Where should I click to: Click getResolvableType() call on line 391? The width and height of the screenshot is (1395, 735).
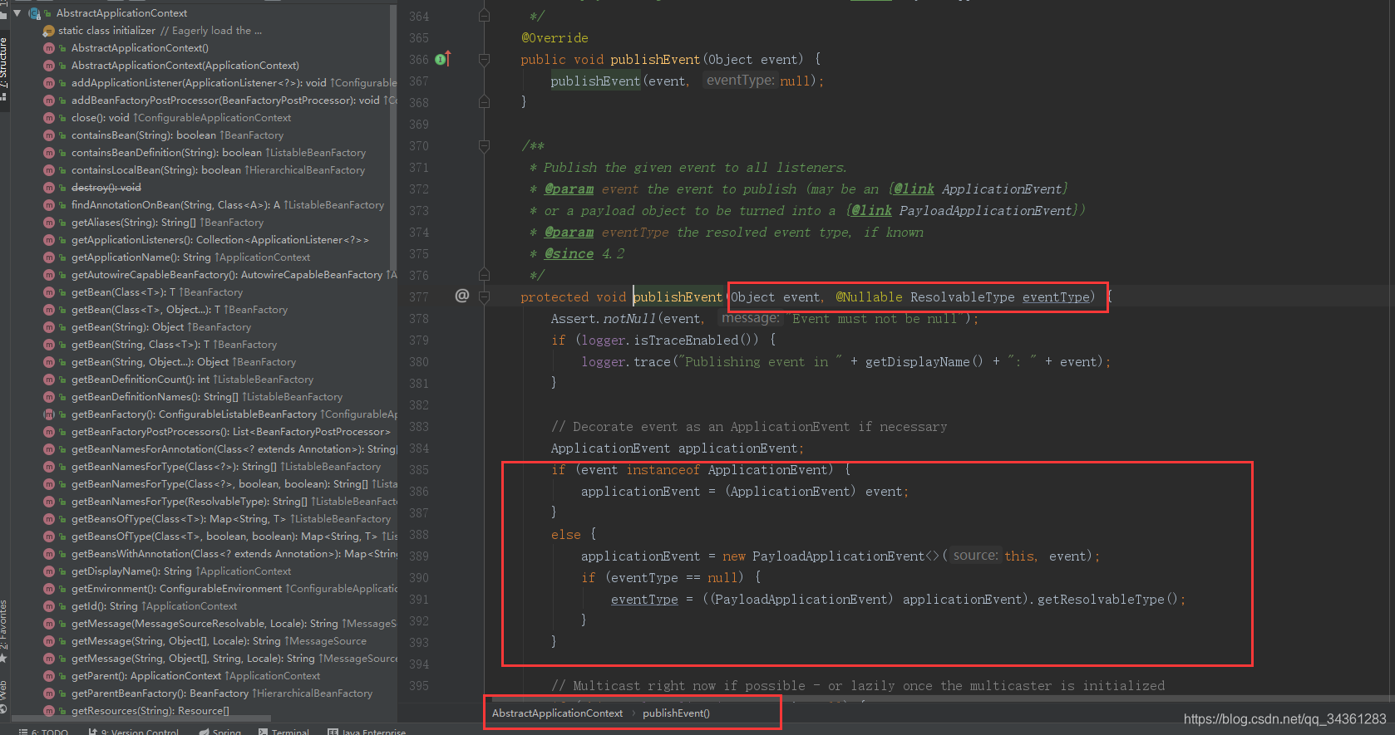pyautogui.click(x=1107, y=600)
